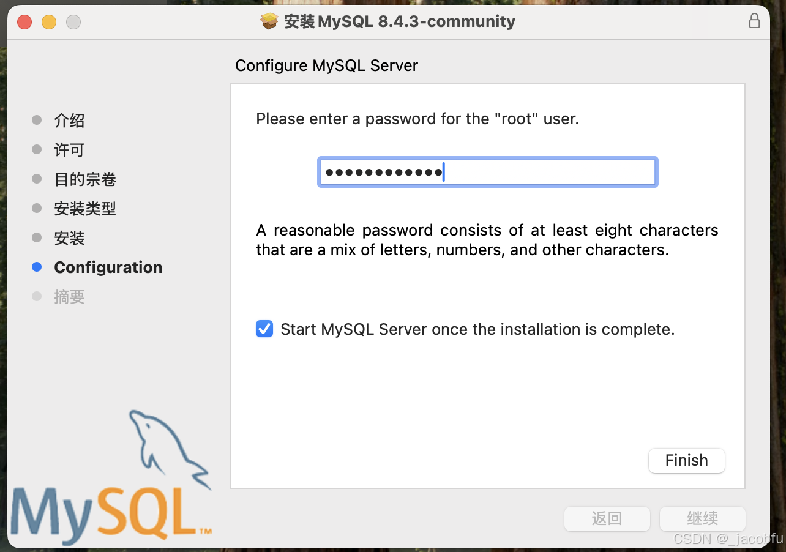Image resolution: width=786 pixels, height=552 pixels.
Task: Click the lock icon in the title bar
Action: point(754,20)
